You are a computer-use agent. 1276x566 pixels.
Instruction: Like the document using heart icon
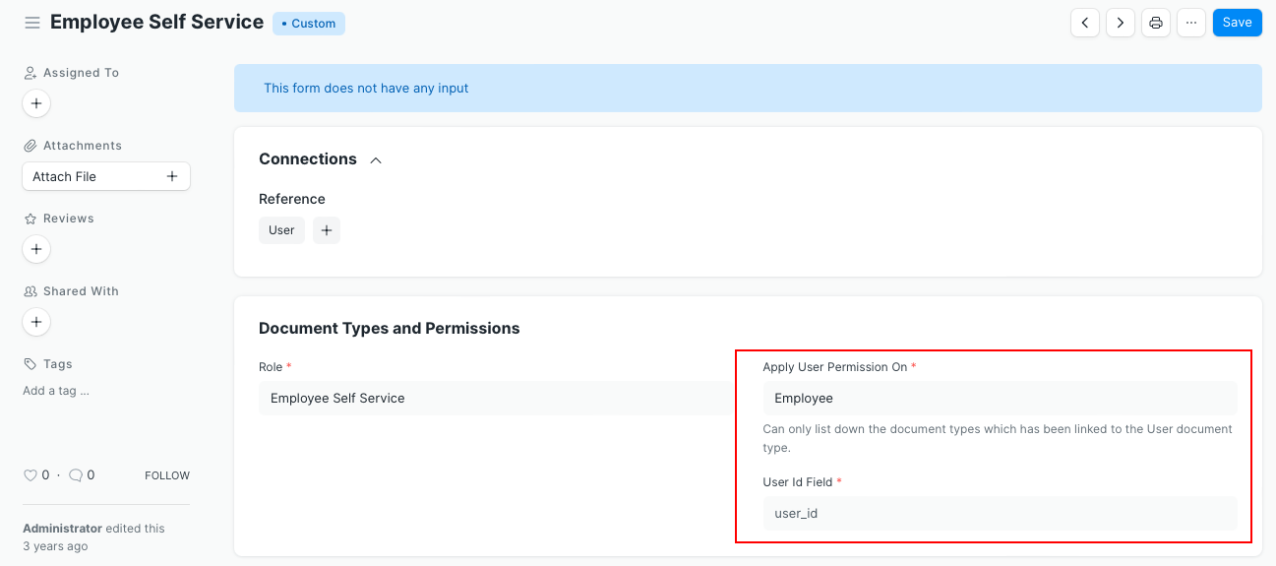pos(30,475)
